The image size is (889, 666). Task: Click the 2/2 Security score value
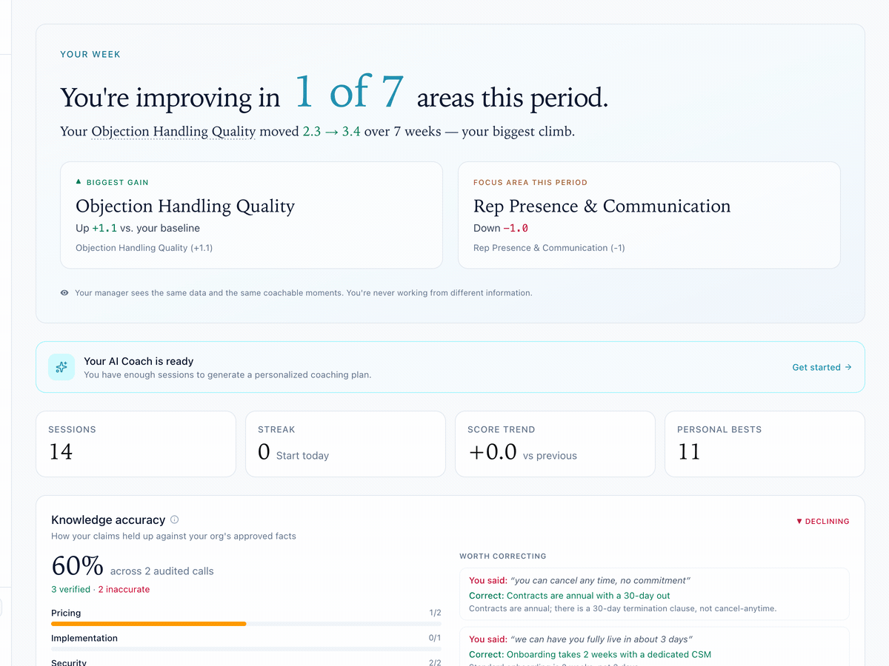435,662
